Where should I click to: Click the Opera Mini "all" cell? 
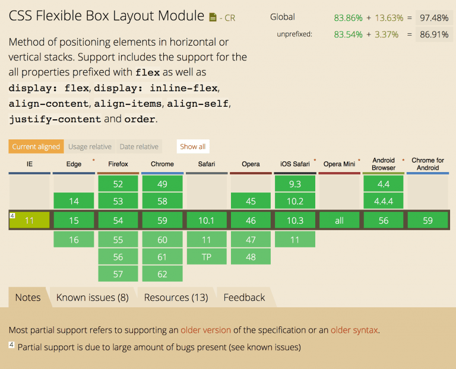click(339, 220)
